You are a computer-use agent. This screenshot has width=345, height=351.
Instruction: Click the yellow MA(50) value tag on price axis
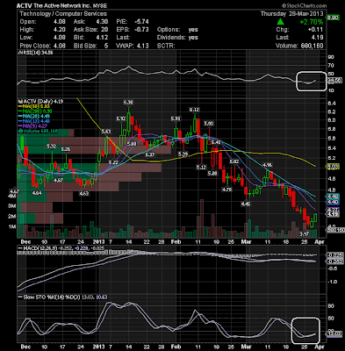pyautogui.click(x=333, y=167)
